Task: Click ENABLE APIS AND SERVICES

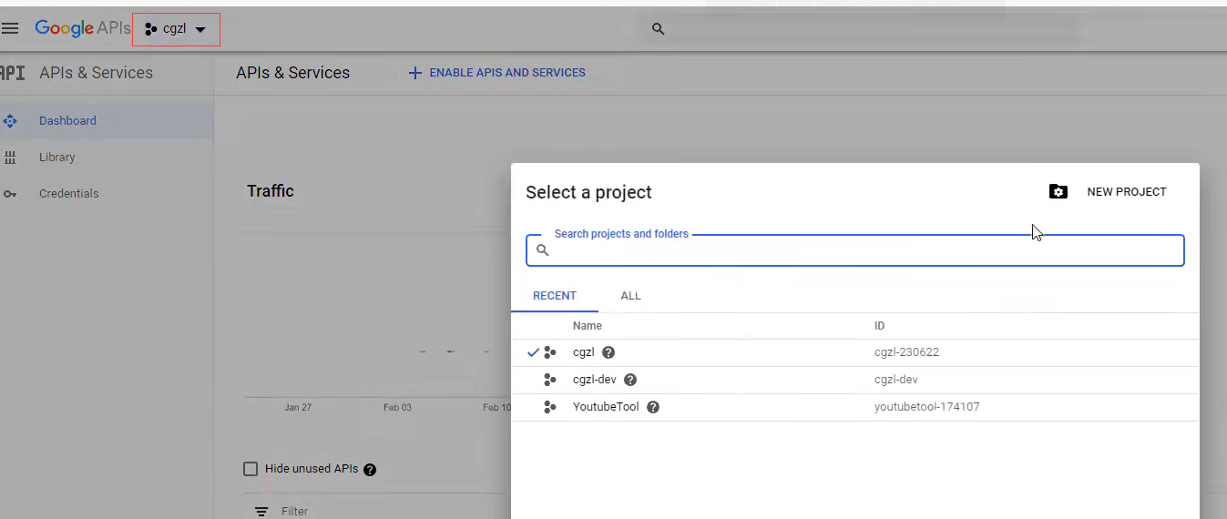Action: click(496, 73)
